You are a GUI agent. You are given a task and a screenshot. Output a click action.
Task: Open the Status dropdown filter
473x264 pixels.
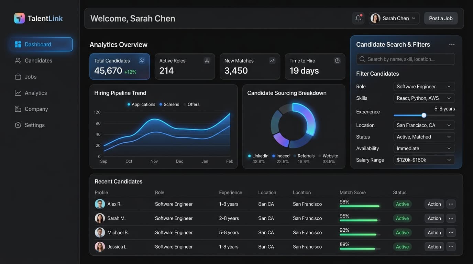click(424, 137)
